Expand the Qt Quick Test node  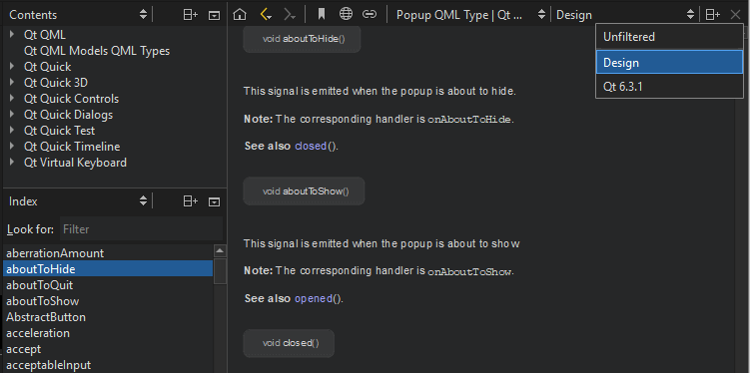(12, 131)
